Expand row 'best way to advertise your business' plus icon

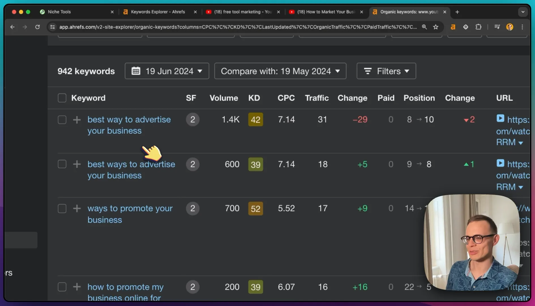pyautogui.click(x=77, y=120)
